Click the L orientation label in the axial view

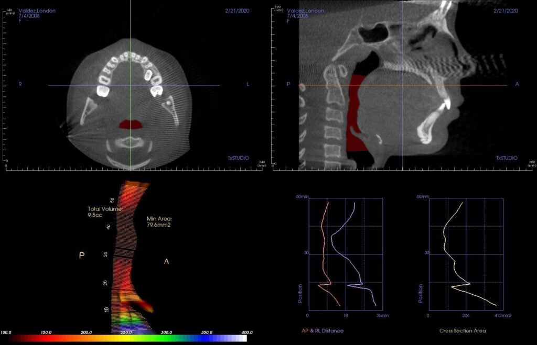point(248,84)
